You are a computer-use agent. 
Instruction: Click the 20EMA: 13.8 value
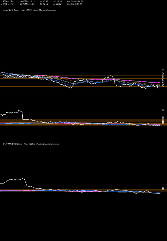(x=7, y=1)
